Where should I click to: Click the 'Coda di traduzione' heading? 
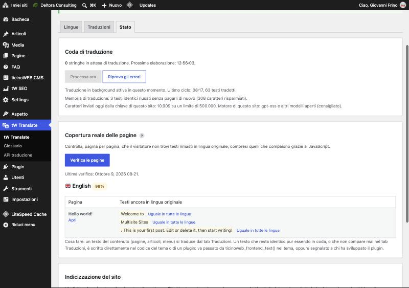[x=88, y=52]
